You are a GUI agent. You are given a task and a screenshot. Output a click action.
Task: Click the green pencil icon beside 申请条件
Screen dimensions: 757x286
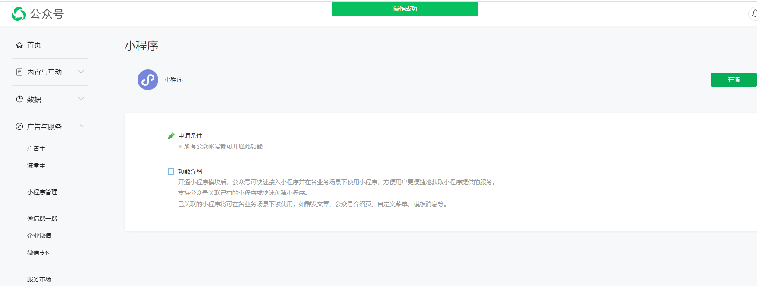[171, 136]
